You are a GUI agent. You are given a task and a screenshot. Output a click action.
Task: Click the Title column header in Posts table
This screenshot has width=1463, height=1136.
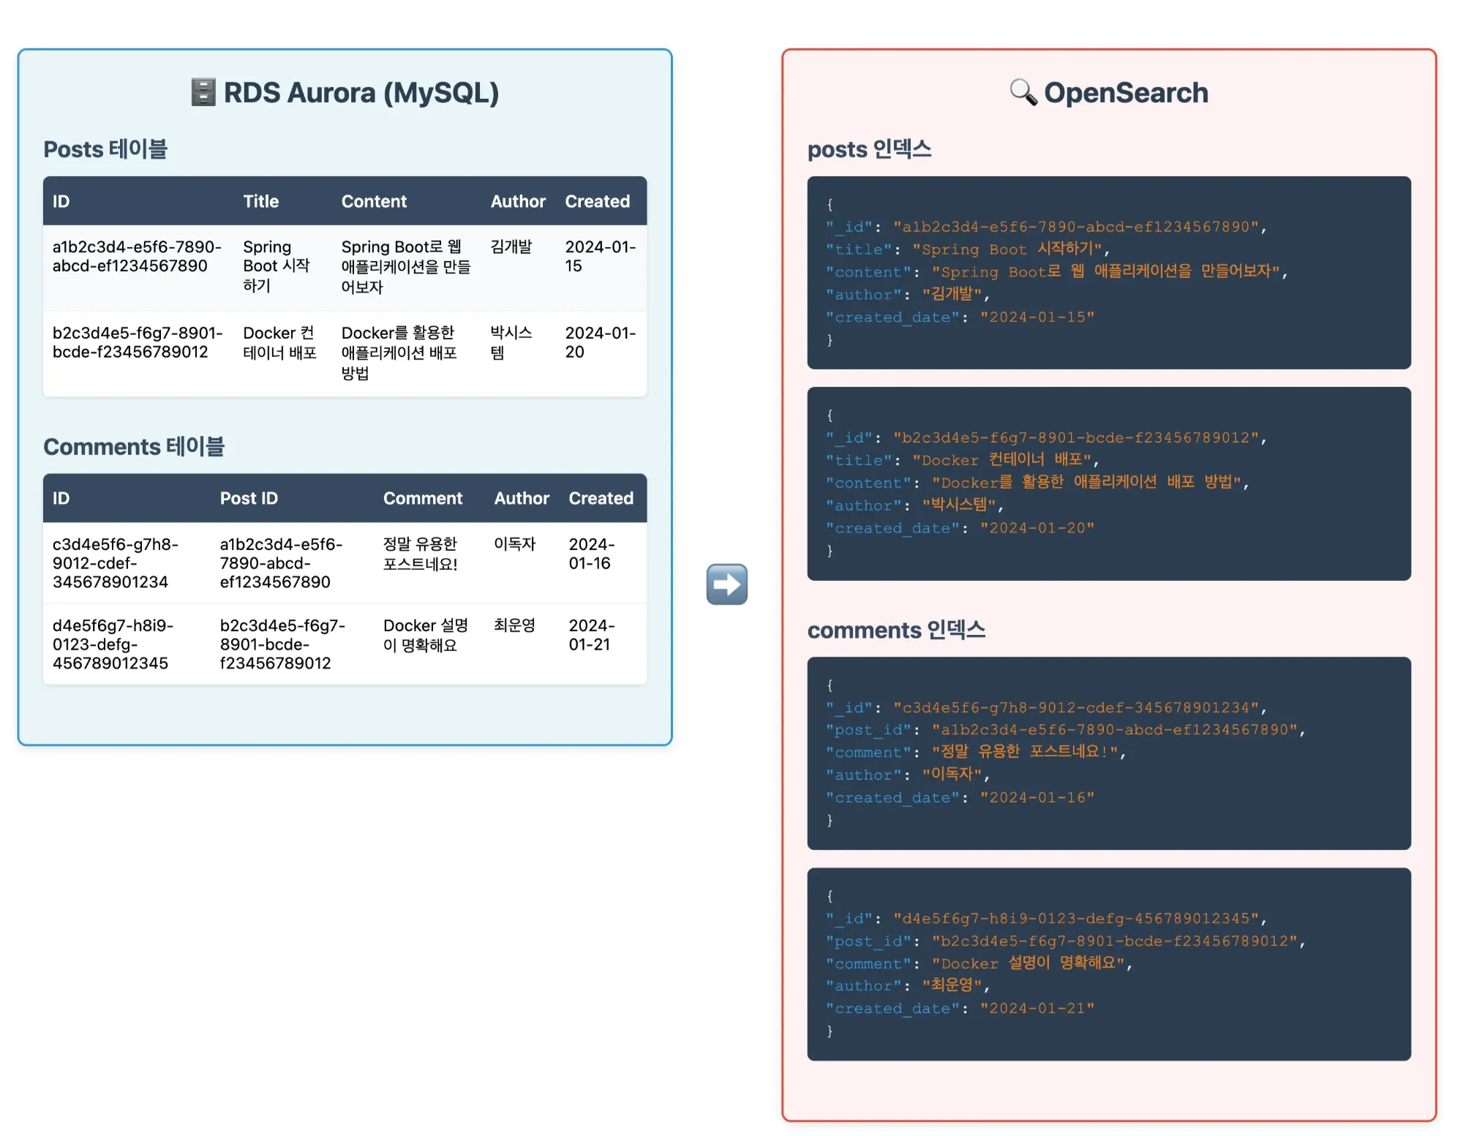point(260,201)
